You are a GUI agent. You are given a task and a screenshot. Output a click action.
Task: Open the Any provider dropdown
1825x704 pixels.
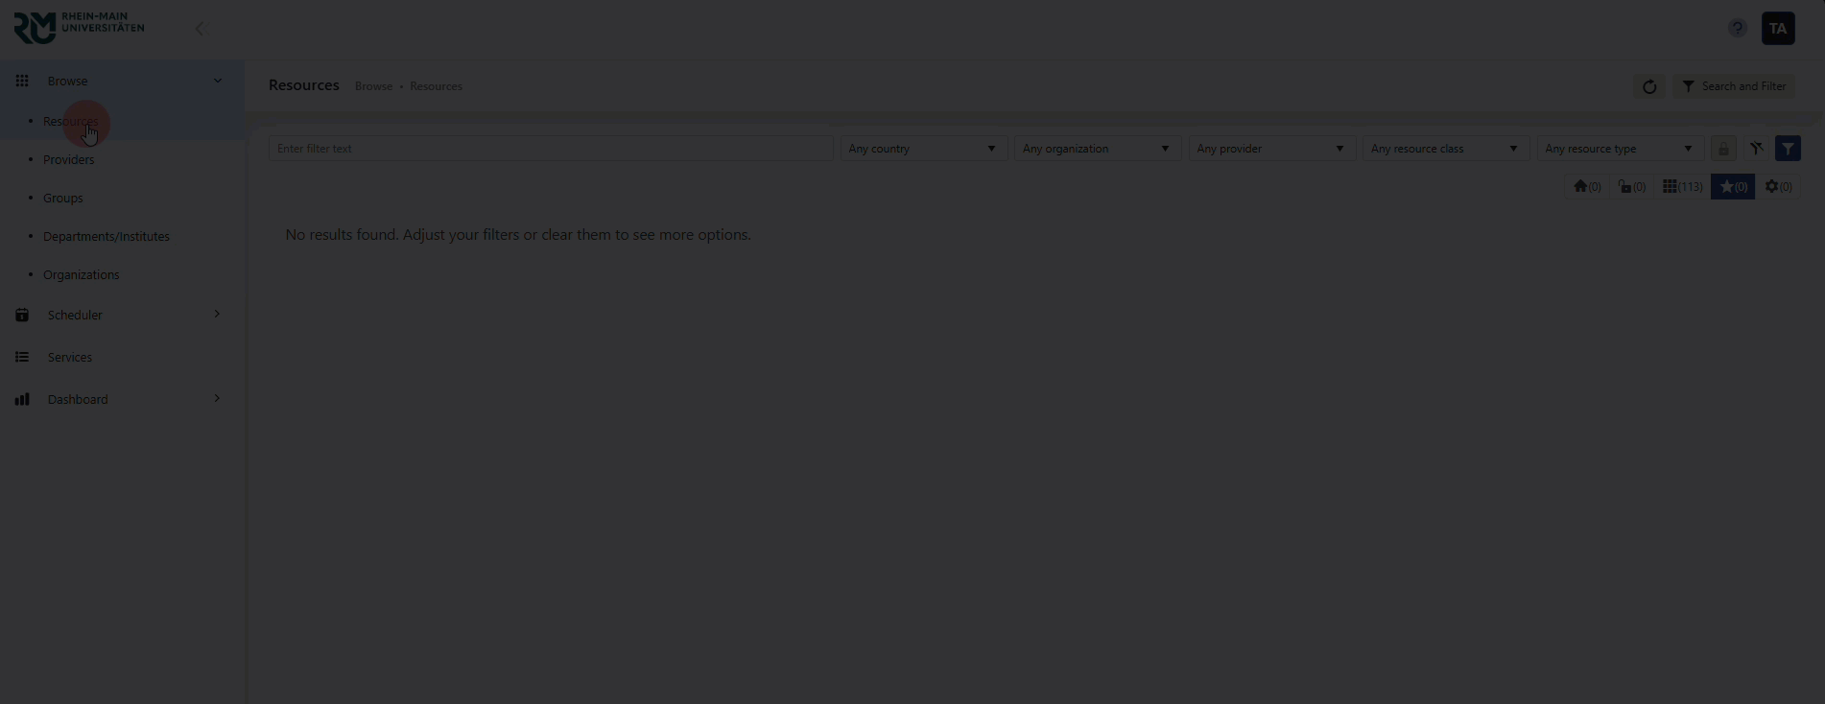(x=1271, y=149)
